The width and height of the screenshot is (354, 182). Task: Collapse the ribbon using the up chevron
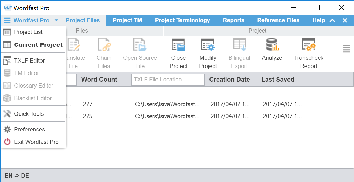pos(332,20)
